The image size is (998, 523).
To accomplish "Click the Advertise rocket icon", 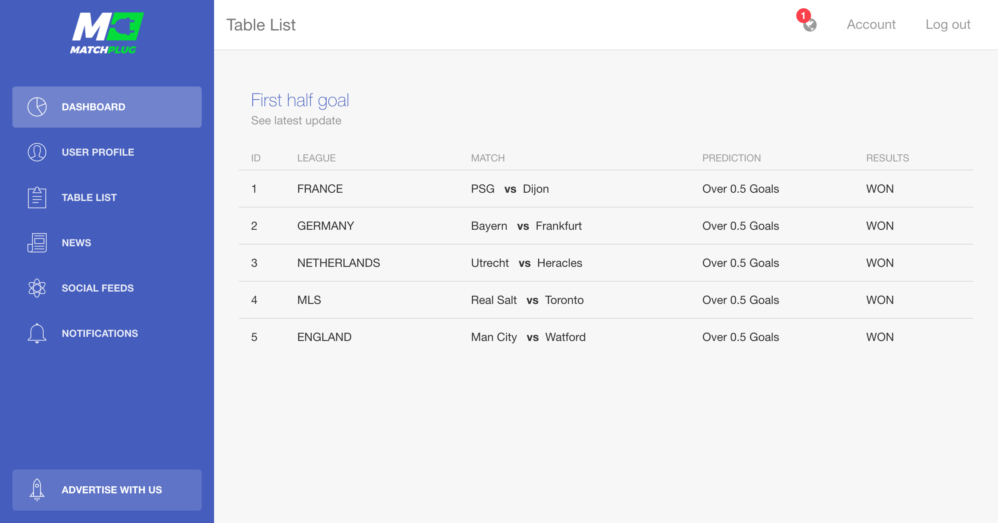I will tap(37, 490).
